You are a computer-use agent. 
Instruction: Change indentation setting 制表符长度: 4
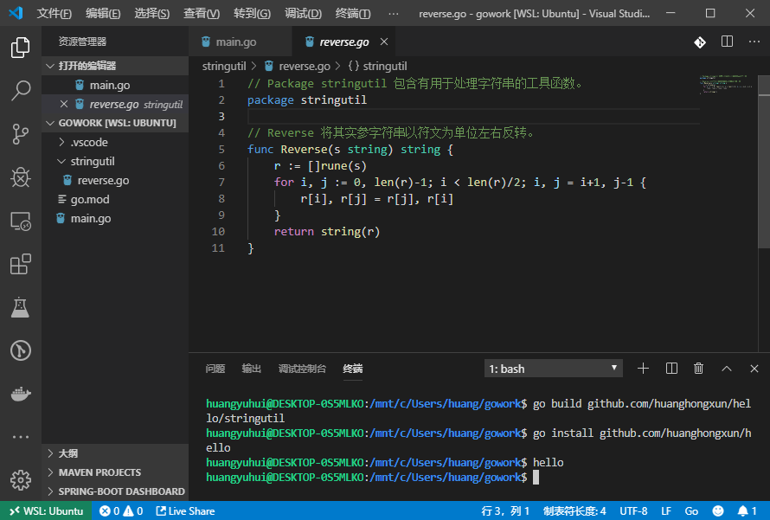coord(574,511)
